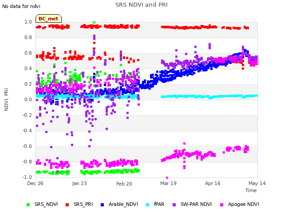
Task: Click the -0.2 y-axis tick value
Action: click(x=27, y=115)
